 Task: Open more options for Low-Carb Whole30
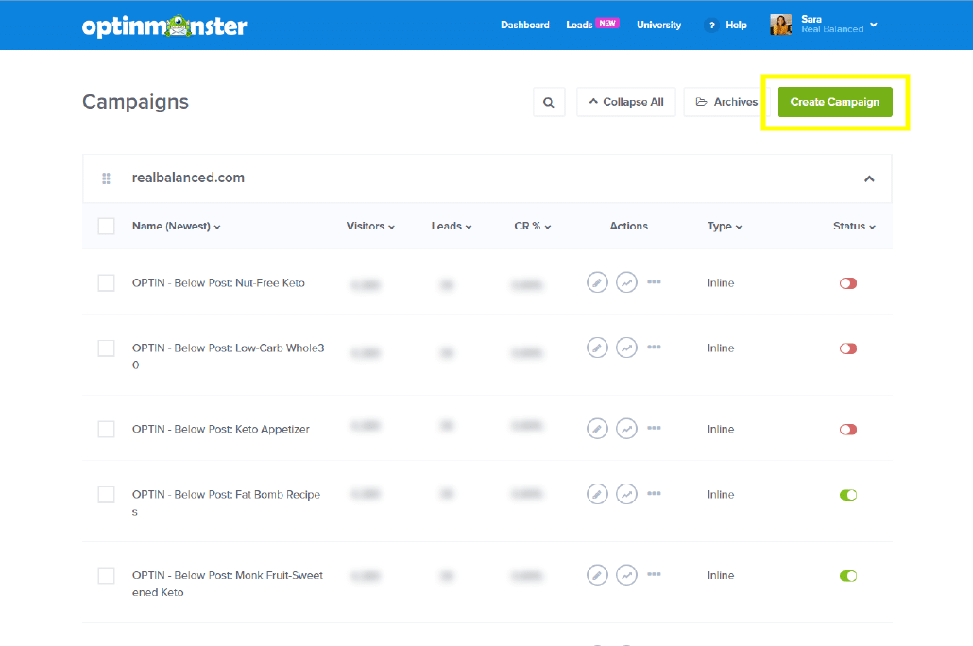(654, 347)
